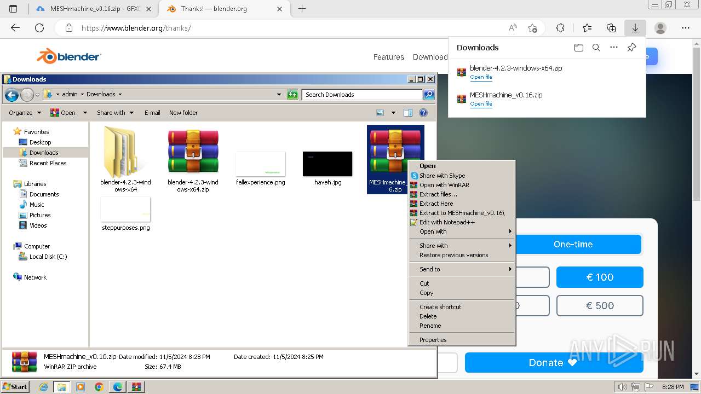The width and height of the screenshot is (701, 394).
Task: Select the € 500 donation amount
Action: (600, 306)
